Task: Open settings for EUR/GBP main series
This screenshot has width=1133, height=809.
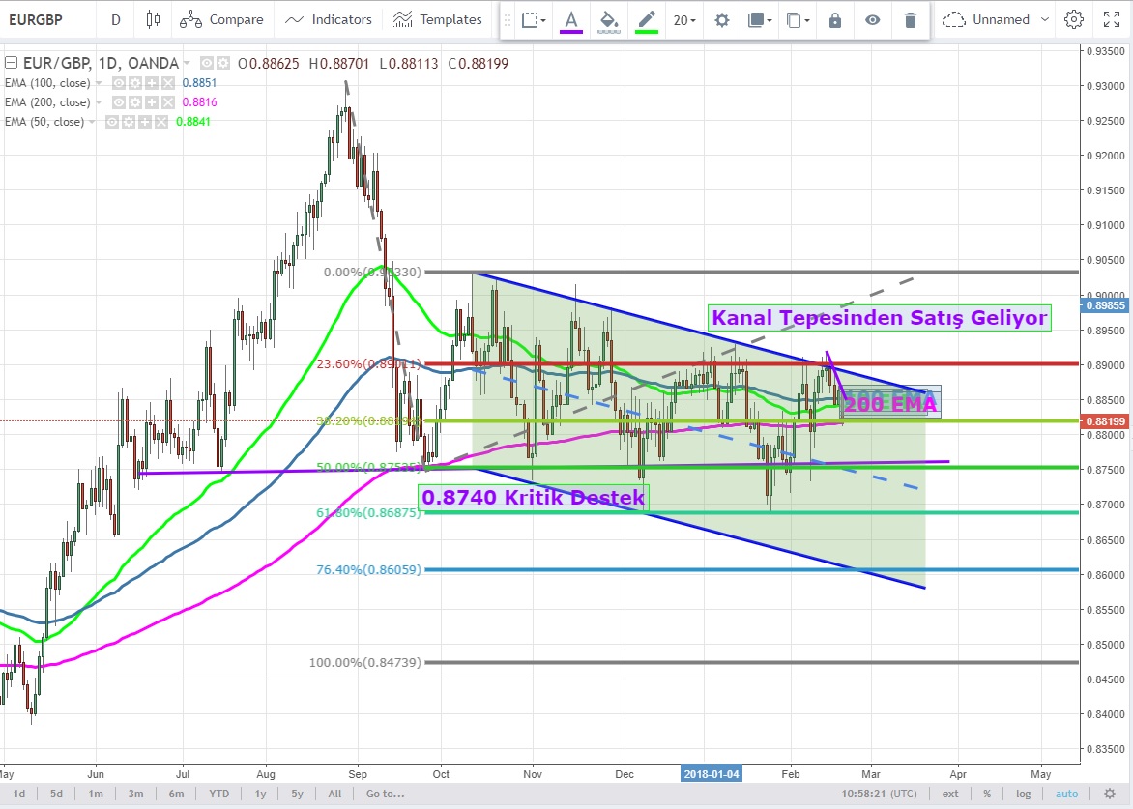Action: point(223,64)
